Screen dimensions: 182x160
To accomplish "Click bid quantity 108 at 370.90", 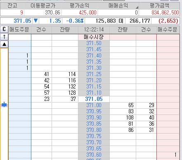I will (x=123, y=118).
